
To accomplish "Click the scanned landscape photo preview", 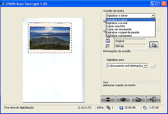I will coord(50,38).
